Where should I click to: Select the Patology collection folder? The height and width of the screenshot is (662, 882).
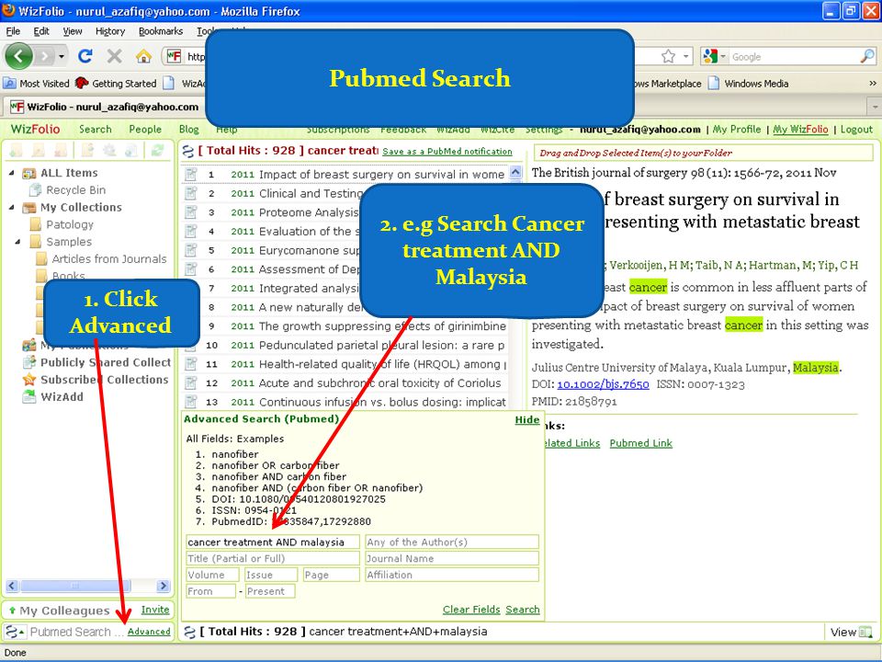(x=62, y=224)
